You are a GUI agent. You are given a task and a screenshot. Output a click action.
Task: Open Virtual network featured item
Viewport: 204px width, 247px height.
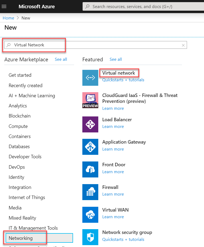[118, 73]
